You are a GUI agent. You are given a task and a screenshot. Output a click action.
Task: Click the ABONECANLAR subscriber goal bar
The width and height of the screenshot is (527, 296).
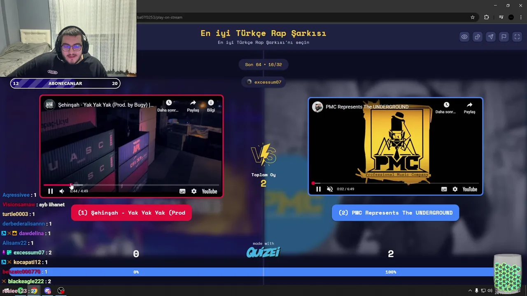[x=65, y=83]
